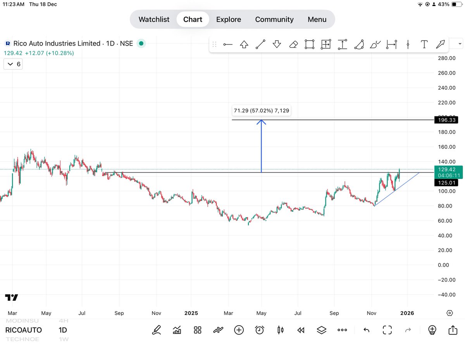465x348 pixels.
Task: Tap the 2026 label on time axis
Action: tap(407, 313)
